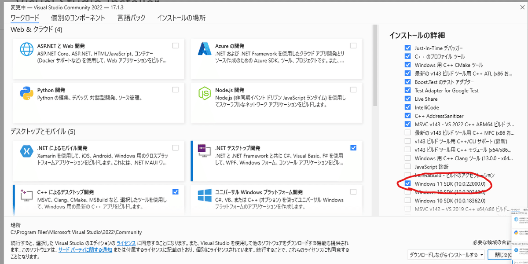Uncheck Windows 11 SDK (10.0.22000.0)

pyautogui.click(x=407, y=183)
